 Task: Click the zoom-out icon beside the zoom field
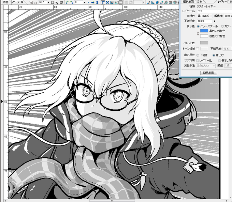coord(35,2)
